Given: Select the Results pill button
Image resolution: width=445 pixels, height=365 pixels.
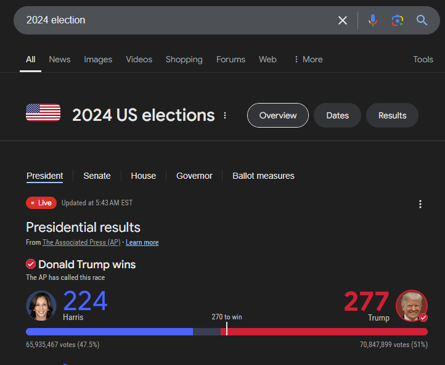Looking at the screenshot, I should pyautogui.click(x=392, y=115).
